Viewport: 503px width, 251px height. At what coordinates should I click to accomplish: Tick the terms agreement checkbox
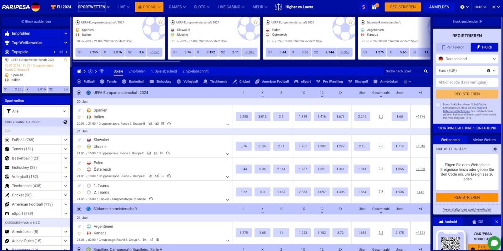click(x=438, y=105)
